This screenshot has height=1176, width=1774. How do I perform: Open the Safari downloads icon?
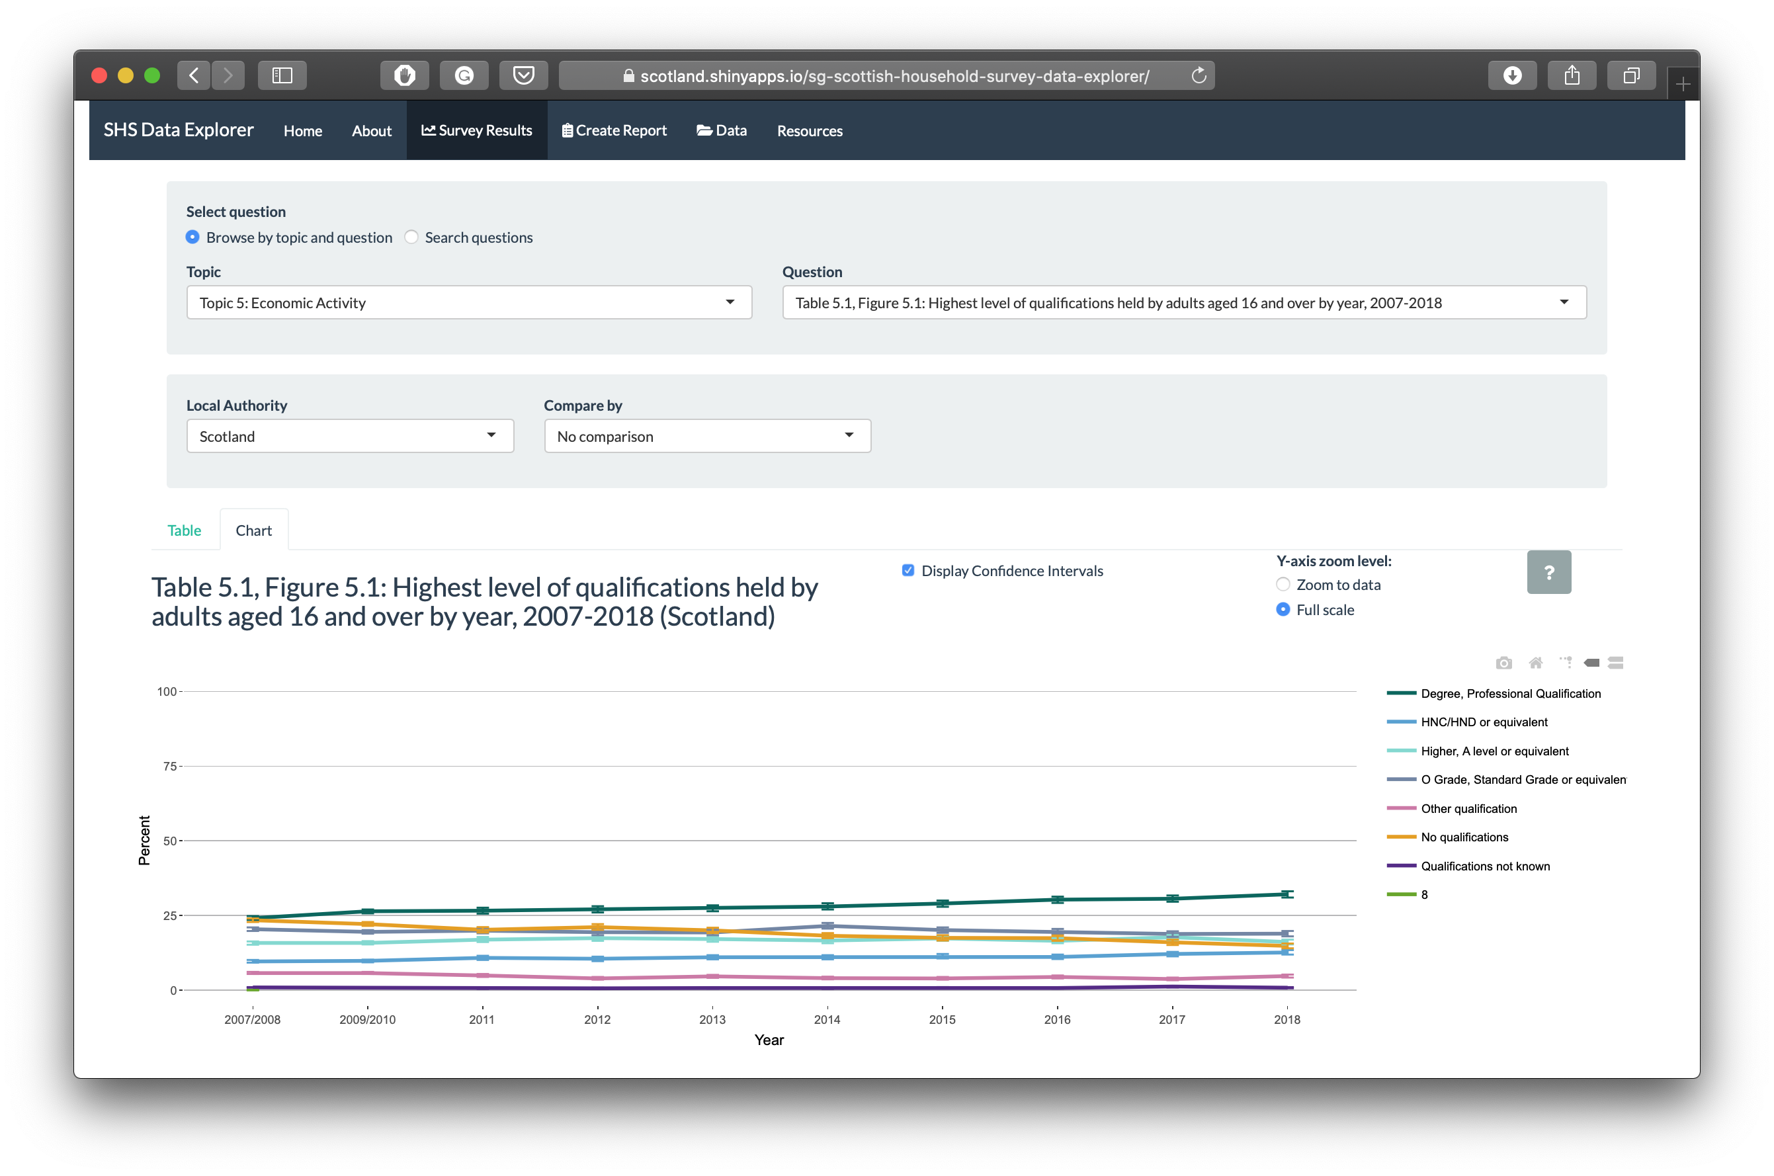[1511, 76]
